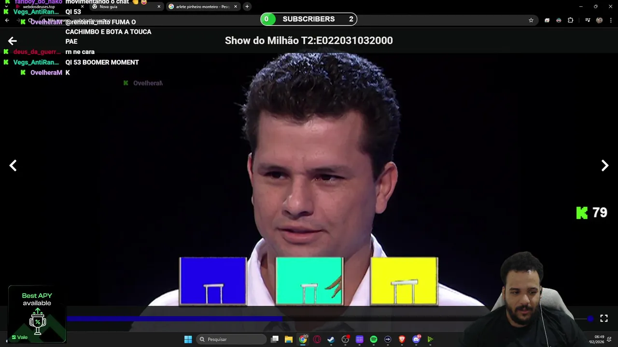Close the webdosdeuses.top tab
Viewport: 618px width, 347px height.
coord(82,7)
